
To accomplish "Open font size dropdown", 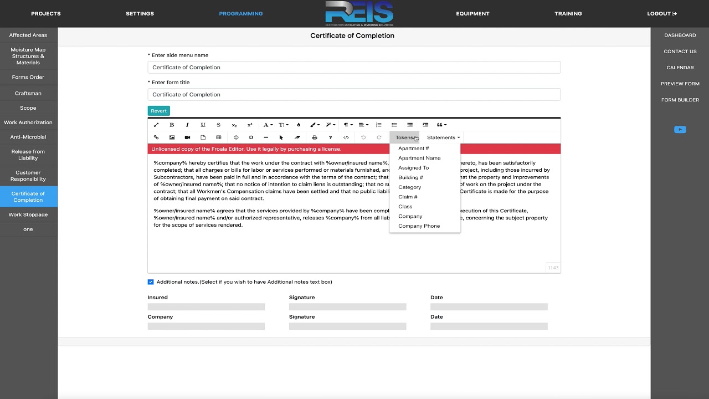I will coord(284,125).
